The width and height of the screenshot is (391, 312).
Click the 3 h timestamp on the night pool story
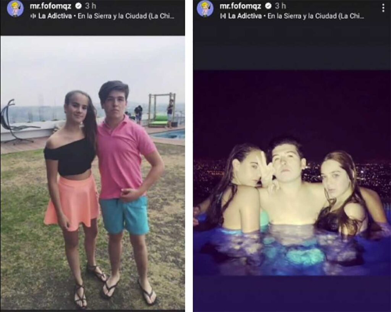coord(280,6)
